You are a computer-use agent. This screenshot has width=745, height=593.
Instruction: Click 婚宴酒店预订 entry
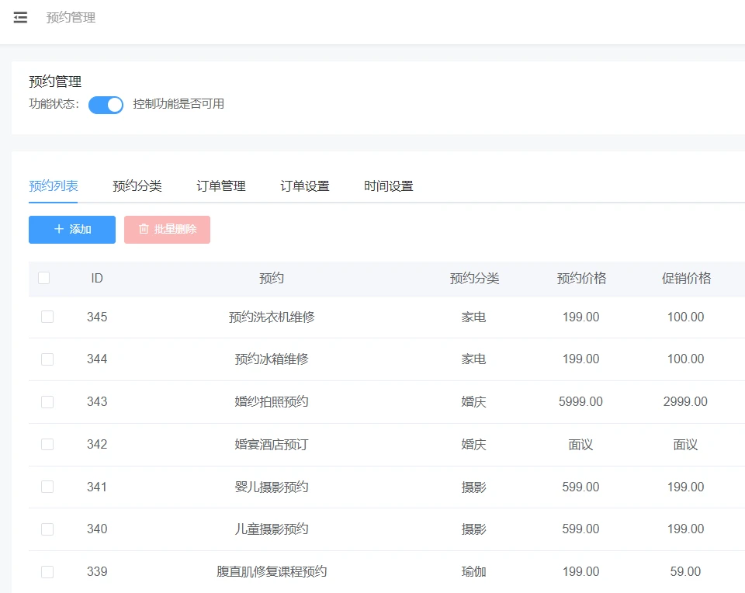click(x=272, y=444)
